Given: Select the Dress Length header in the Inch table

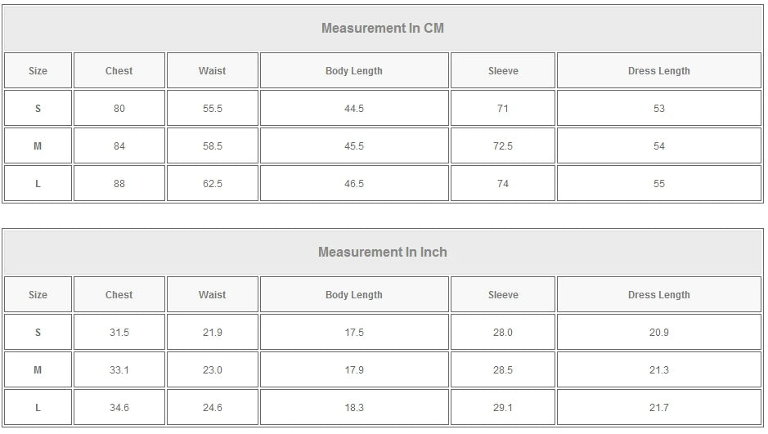Looking at the screenshot, I should tap(658, 295).
